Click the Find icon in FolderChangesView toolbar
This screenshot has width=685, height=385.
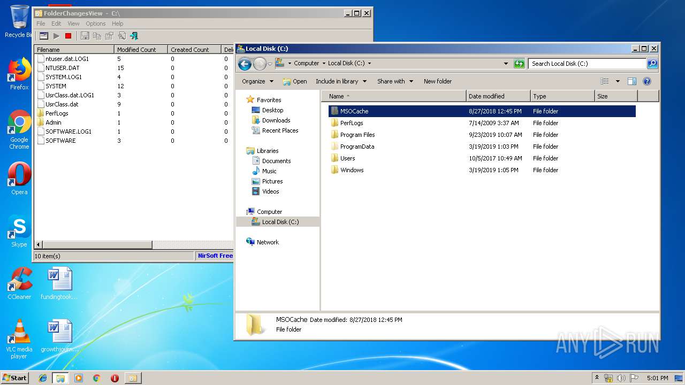click(121, 36)
